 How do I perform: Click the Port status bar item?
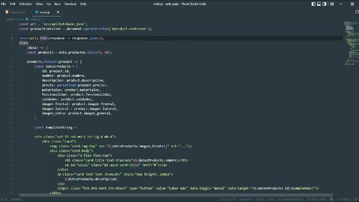coord(316,200)
